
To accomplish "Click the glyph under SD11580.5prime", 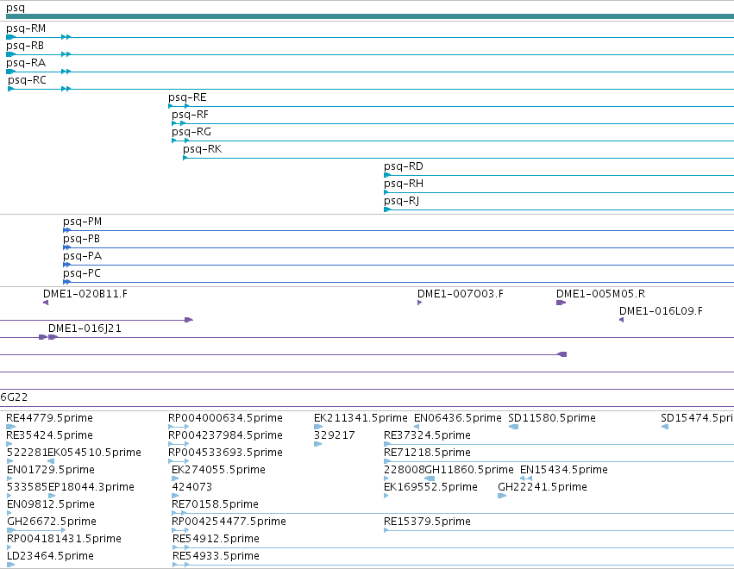I will click(513, 427).
